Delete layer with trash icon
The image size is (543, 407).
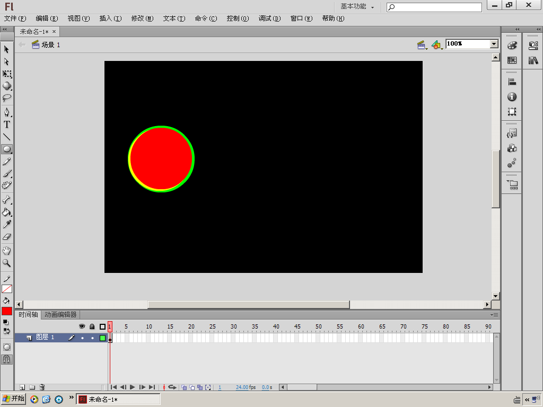point(42,387)
